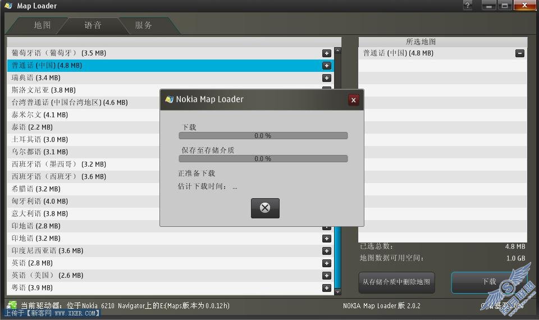Click the blue scrollbar thumb of voice list

337,257
